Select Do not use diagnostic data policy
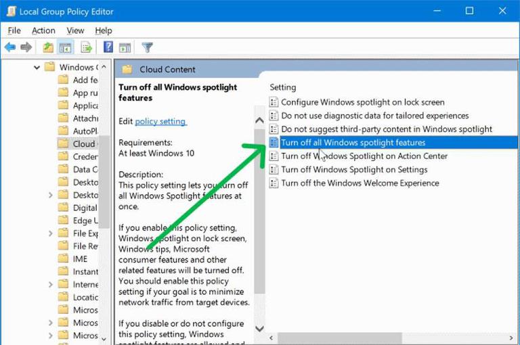Screen dimensions: 520x345 click(x=375, y=116)
